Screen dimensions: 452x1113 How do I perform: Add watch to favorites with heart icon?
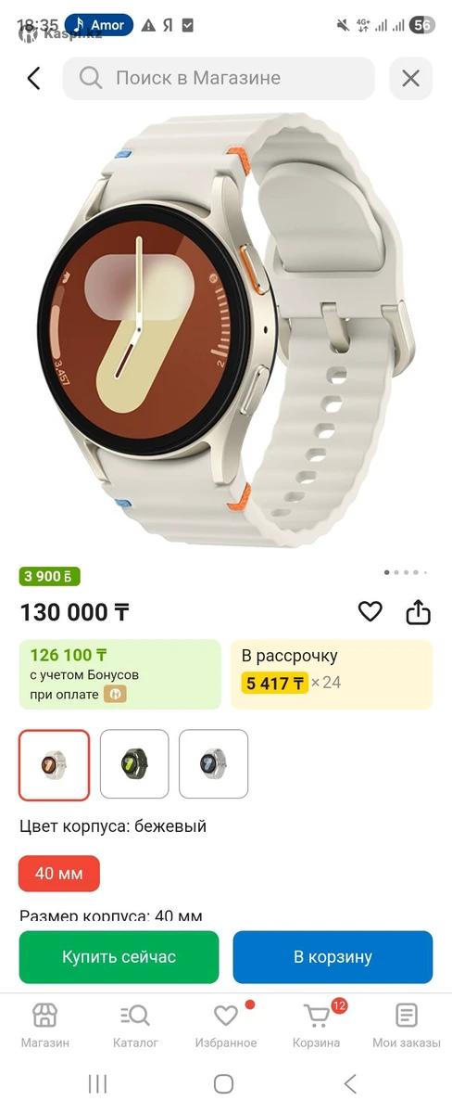[x=370, y=611]
